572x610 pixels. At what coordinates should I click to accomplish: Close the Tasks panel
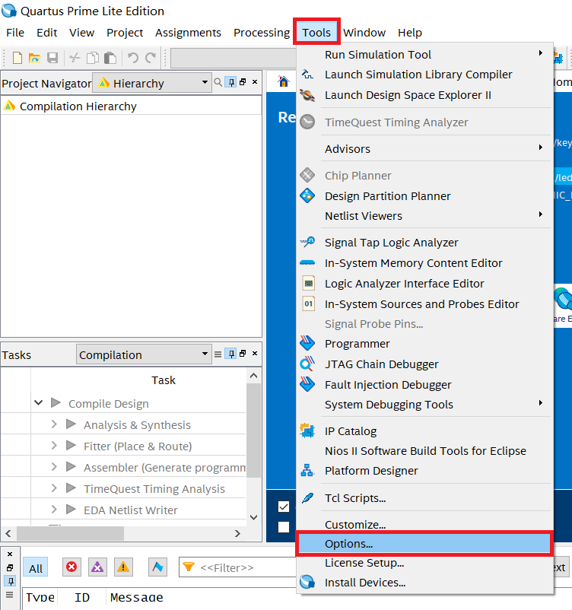[255, 353]
